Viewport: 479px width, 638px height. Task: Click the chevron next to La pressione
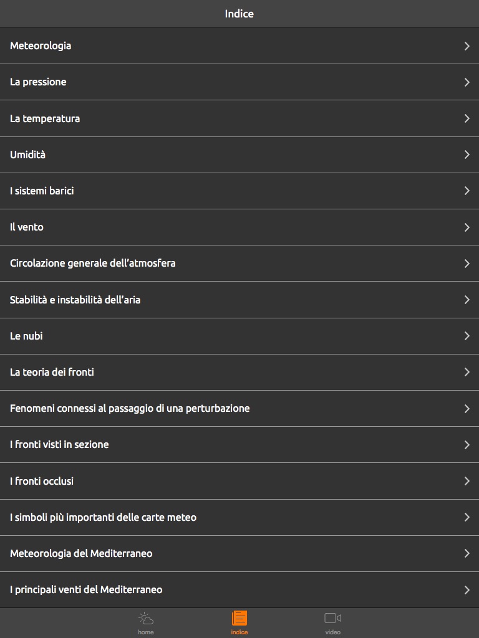pos(467,82)
